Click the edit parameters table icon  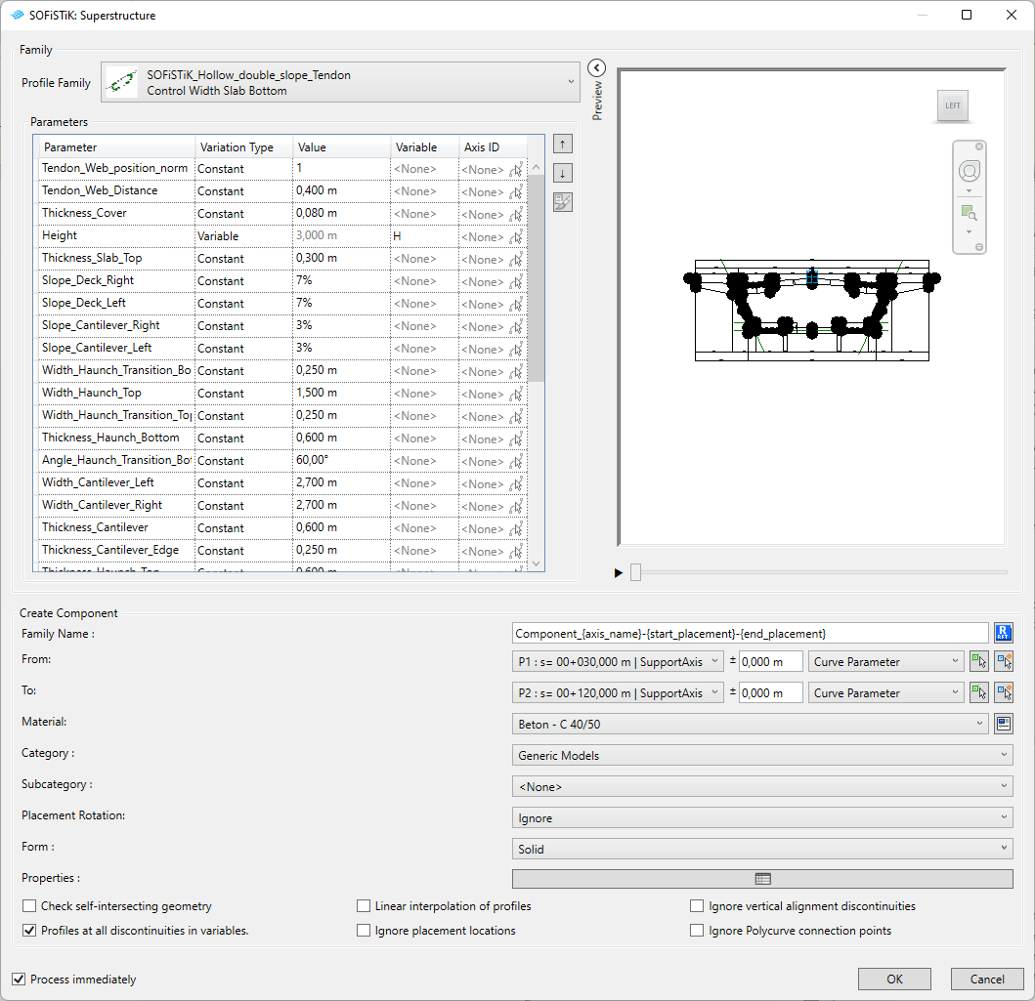click(562, 202)
